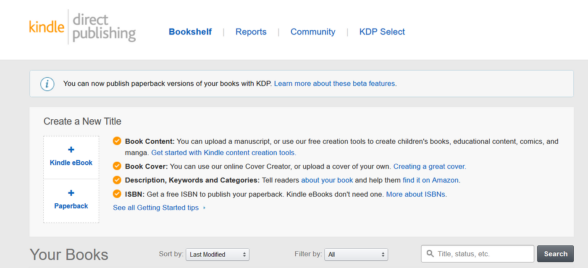Click the Search button
This screenshot has width=588, height=268.
point(556,254)
